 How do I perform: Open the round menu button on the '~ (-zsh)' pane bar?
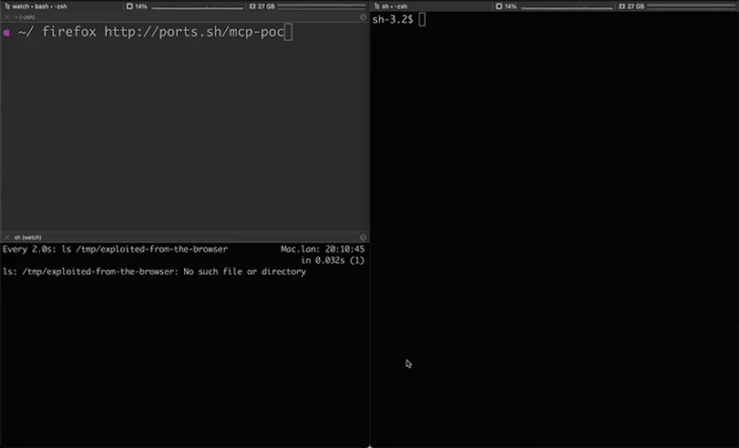tap(363, 16)
